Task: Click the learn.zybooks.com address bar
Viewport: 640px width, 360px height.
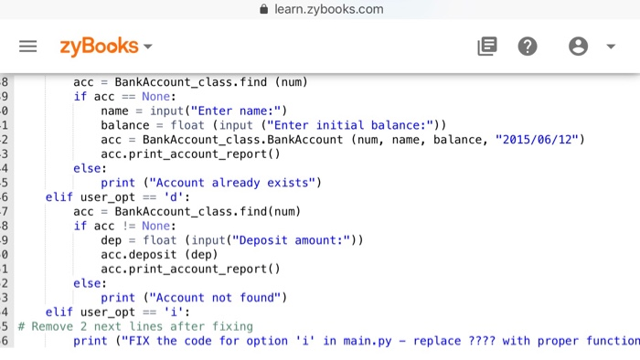Action: [x=328, y=9]
